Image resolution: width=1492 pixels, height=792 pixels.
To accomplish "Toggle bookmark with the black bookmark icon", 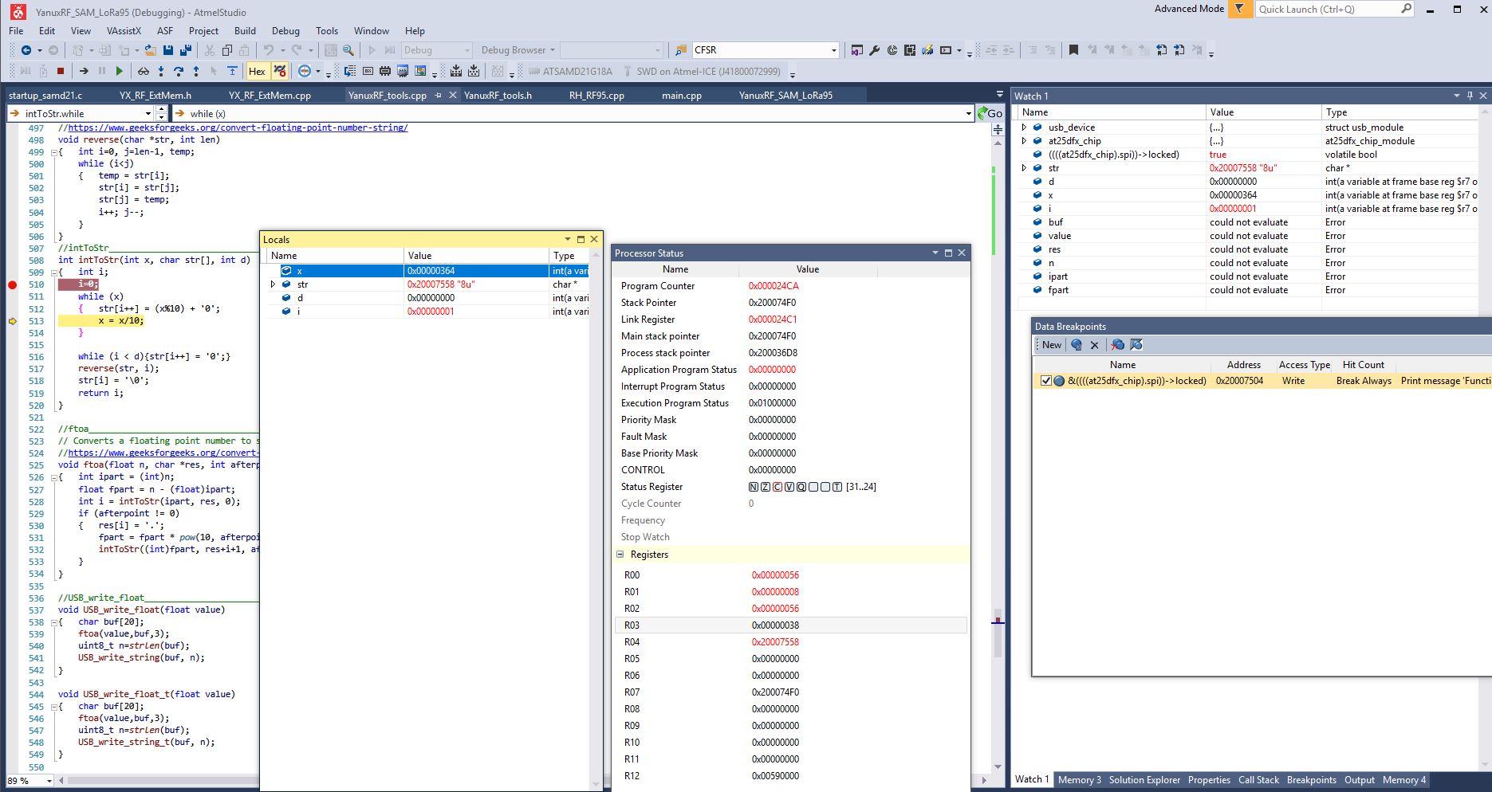I will pyautogui.click(x=1073, y=50).
